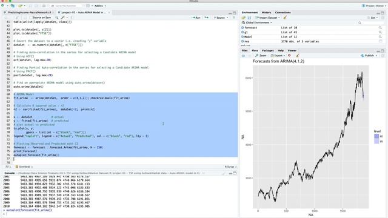Go to the previous plot with the back arrow

coord(244,56)
